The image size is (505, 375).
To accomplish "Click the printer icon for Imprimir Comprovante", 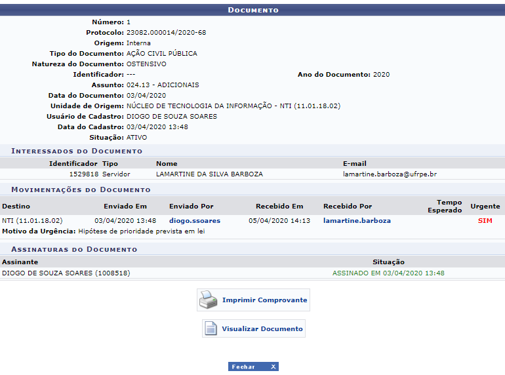I will click(x=209, y=300).
